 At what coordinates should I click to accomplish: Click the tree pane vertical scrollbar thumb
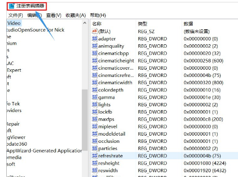[85, 120]
